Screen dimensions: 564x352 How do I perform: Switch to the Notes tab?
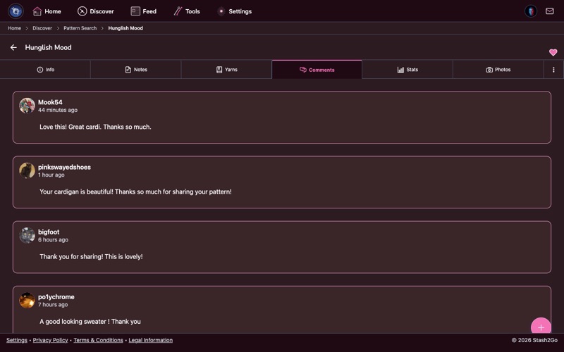coord(136,70)
